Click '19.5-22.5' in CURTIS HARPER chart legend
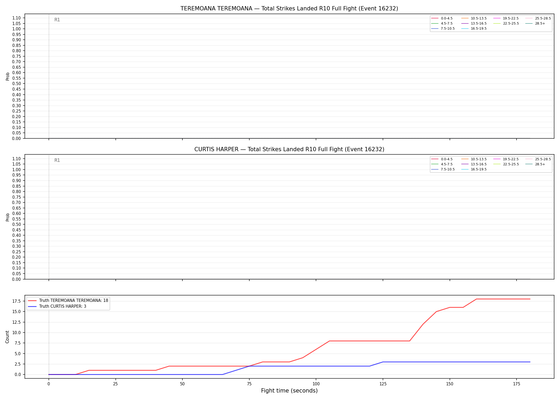 [x=511, y=159]
